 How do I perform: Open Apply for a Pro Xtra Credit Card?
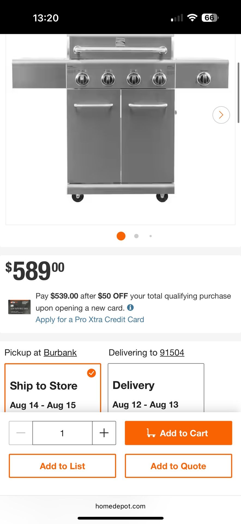[x=90, y=319]
